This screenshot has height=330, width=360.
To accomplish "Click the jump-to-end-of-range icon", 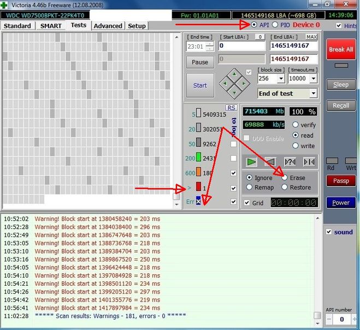I will 309,162.
